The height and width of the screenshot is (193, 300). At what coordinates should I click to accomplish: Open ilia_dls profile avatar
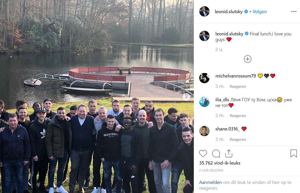coord(204,102)
